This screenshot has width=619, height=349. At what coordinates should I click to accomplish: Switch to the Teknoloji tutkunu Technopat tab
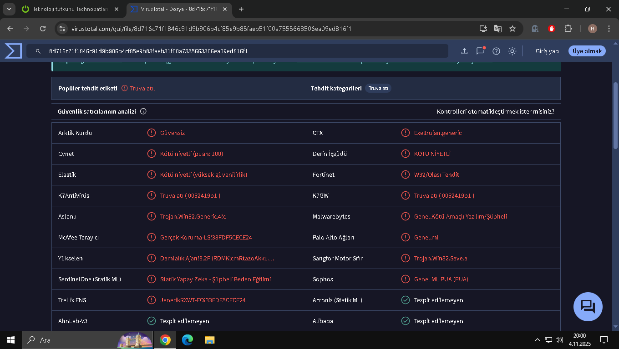(x=71, y=9)
